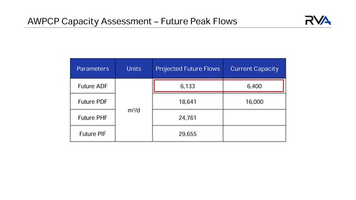Click the m³/d units cell

pyautogui.click(x=134, y=110)
